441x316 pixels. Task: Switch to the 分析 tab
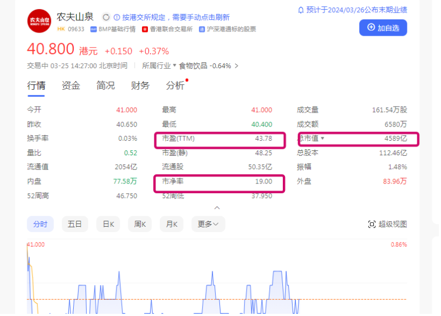(175, 85)
